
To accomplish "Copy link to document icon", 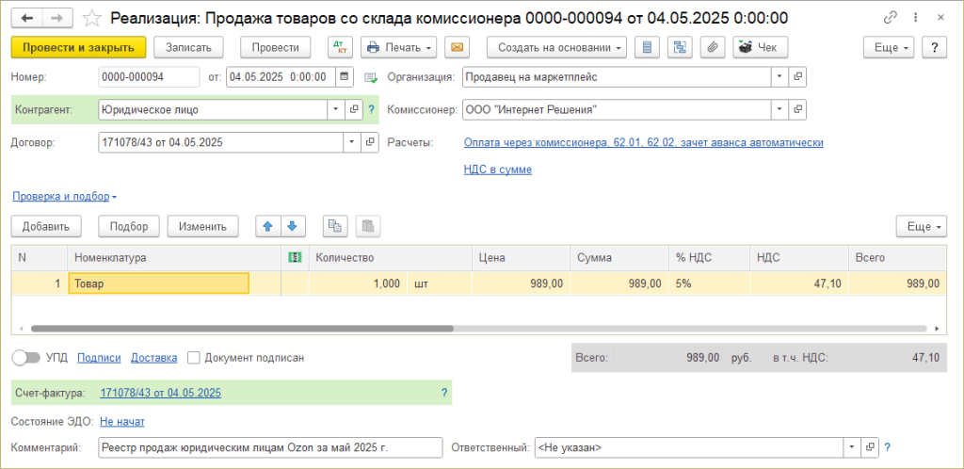I will click(x=891, y=18).
